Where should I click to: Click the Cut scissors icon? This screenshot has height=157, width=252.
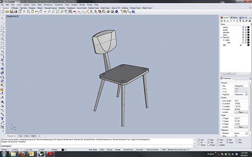click(24, 12)
